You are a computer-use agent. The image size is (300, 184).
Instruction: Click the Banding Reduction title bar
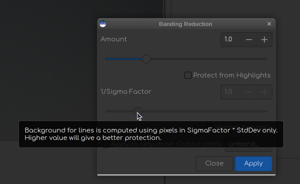185,24
